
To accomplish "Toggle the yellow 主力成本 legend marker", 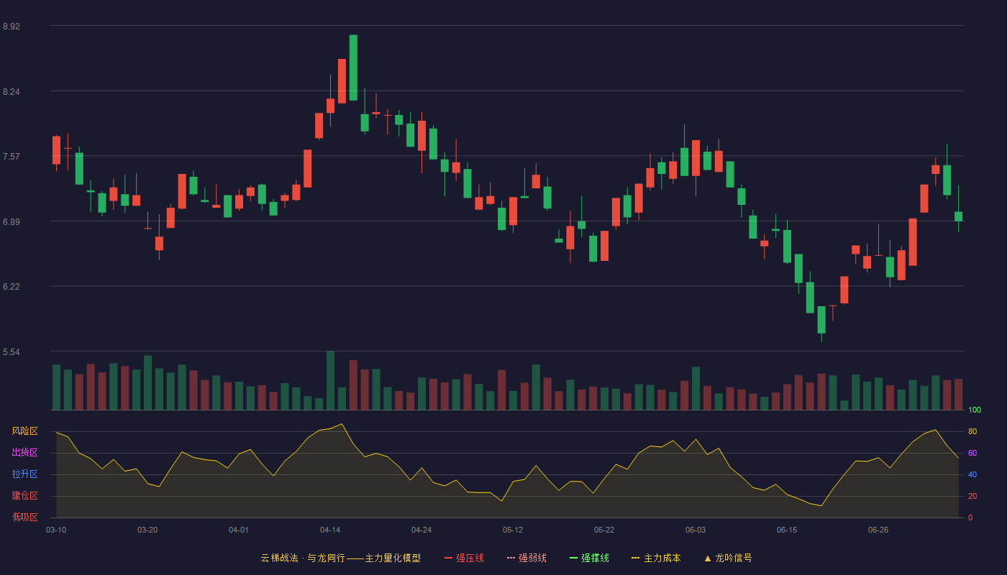I will pyautogui.click(x=636, y=558).
